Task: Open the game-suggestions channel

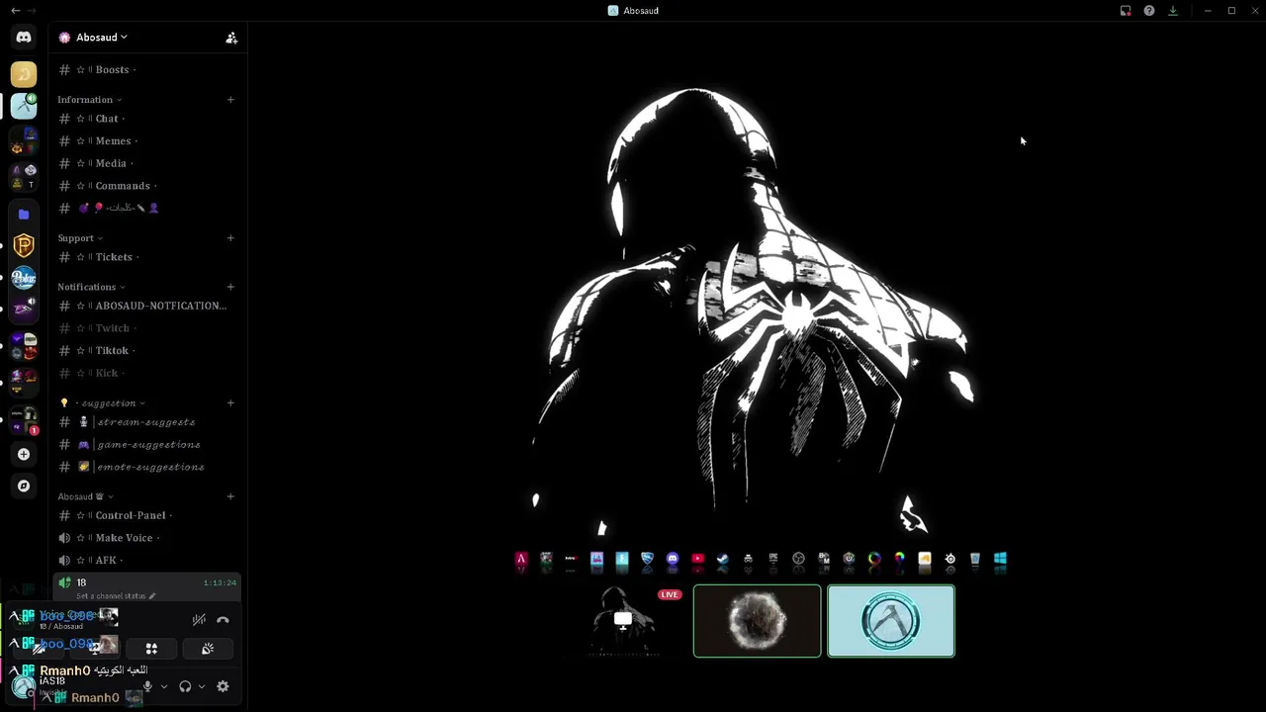Action: [146, 445]
